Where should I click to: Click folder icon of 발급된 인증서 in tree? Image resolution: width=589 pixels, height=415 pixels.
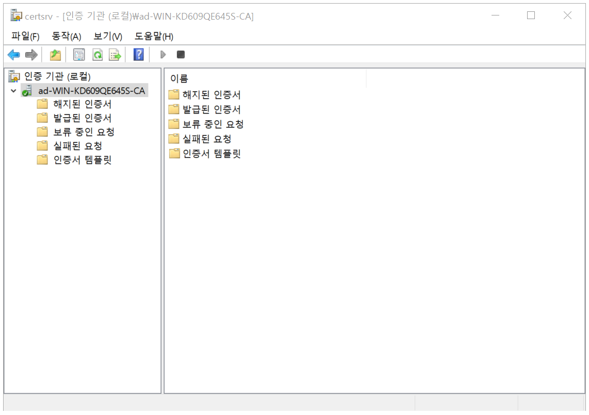(x=42, y=118)
